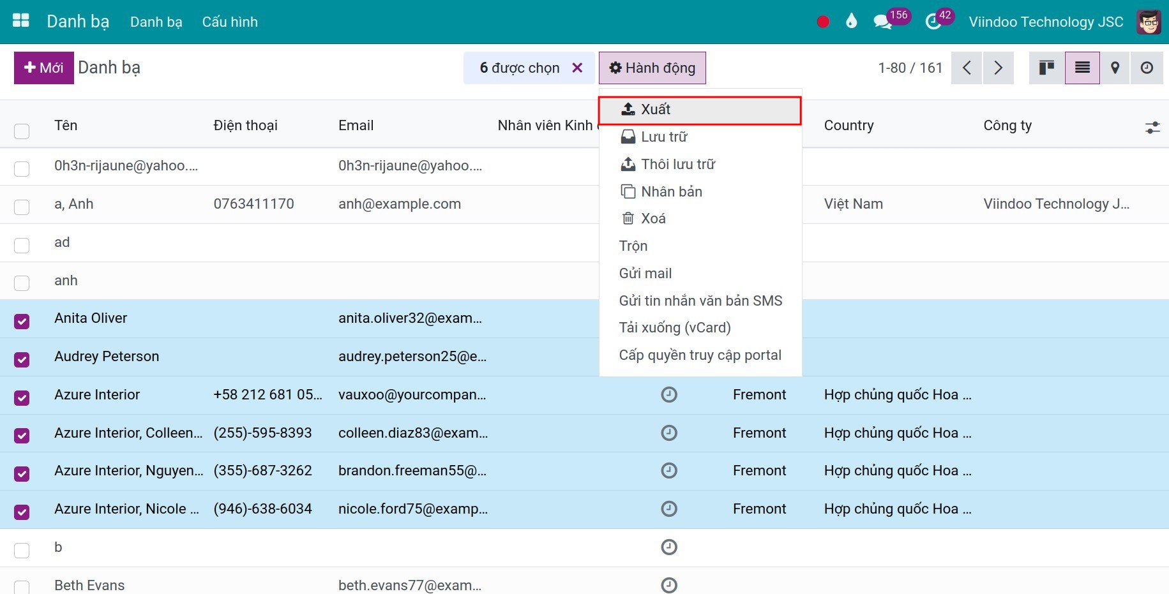Switch to Map view
Screen dimensions: 1169x594
point(1115,68)
